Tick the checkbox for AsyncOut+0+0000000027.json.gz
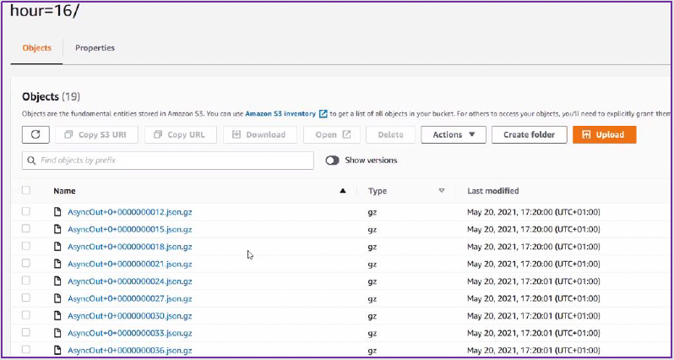 (x=26, y=298)
